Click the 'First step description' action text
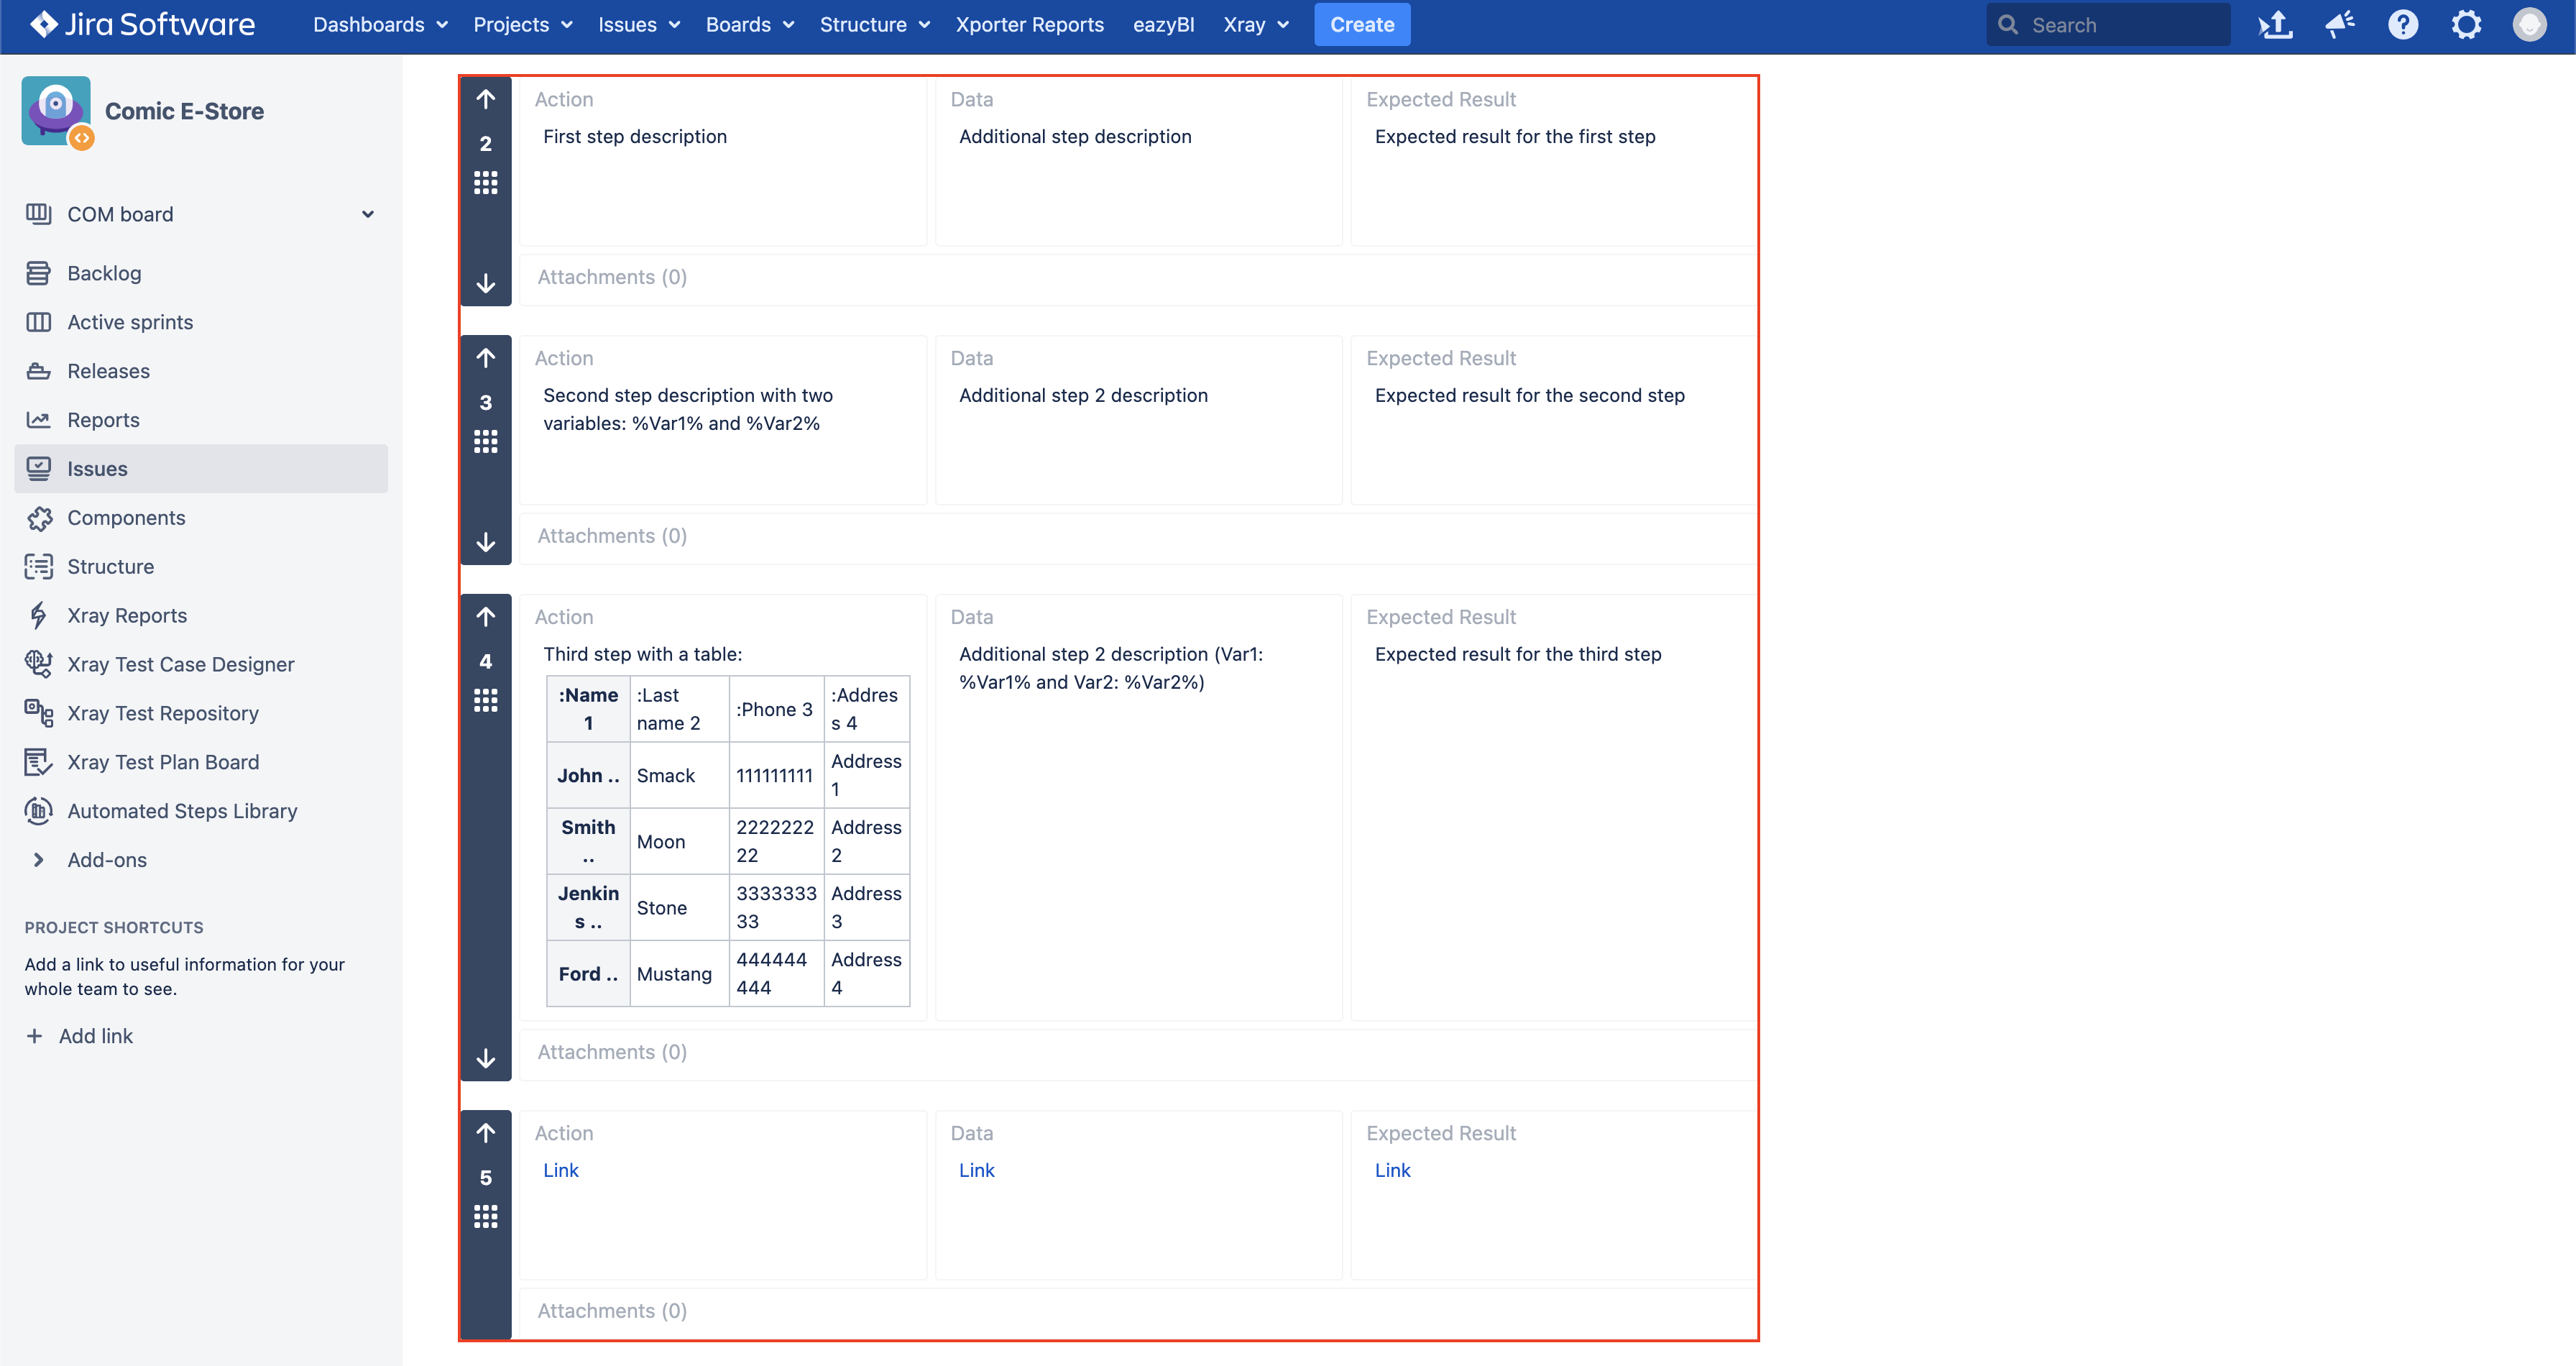Screen dimensions: 2576x1366 [x=635, y=136]
